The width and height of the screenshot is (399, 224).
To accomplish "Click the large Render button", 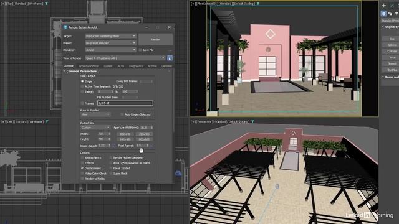I will [155, 40].
